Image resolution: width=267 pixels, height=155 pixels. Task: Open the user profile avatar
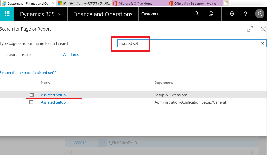tap(259, 14)
